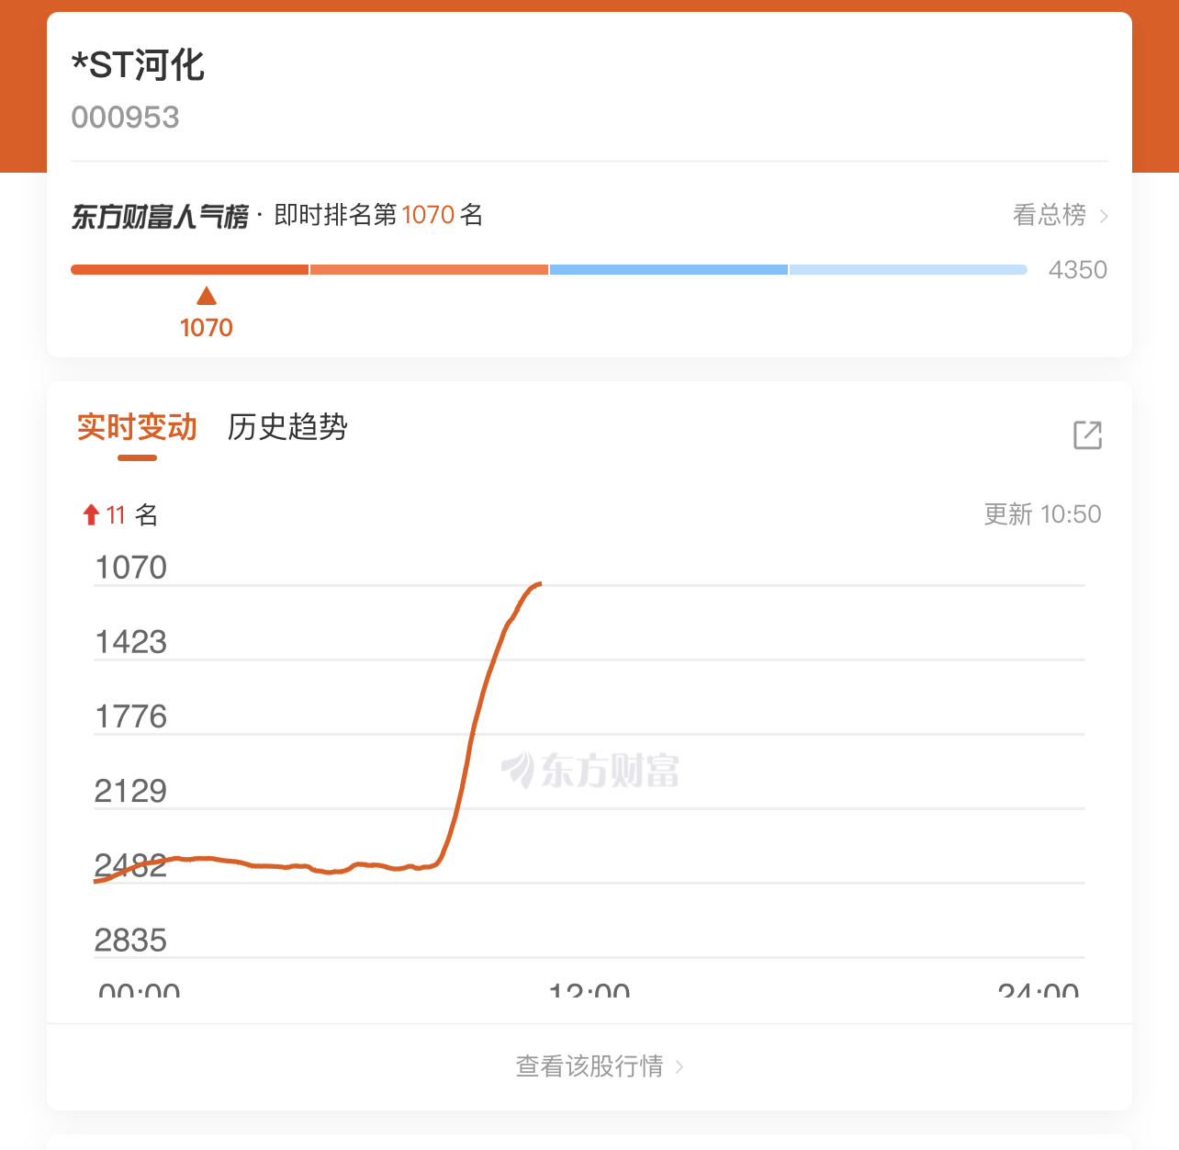Open the 看总榜 full ranking link
The height and width of the screenshot is (1150, 1179).
click(x=1049, y=215)
